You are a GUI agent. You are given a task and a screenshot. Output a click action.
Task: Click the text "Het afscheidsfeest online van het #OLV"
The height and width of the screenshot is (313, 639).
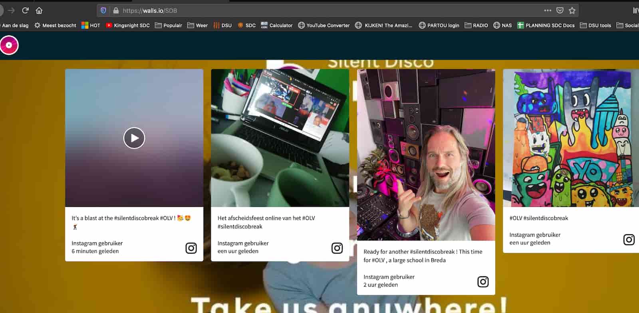point(266,218)
